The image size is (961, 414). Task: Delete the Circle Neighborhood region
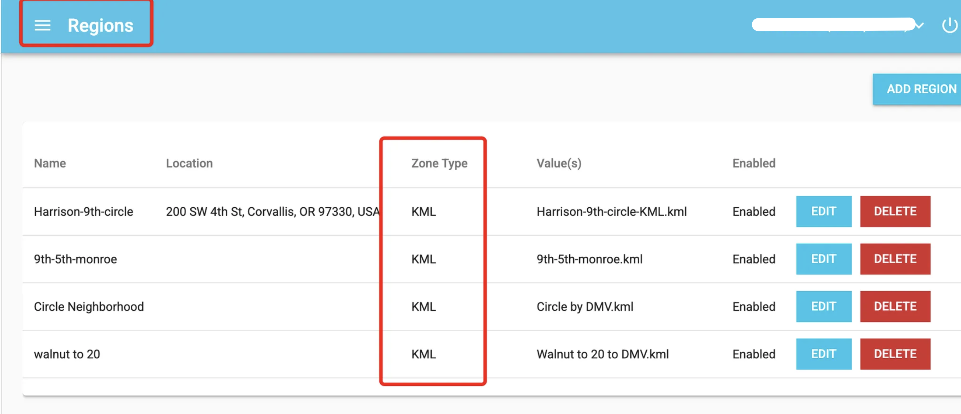895,306
